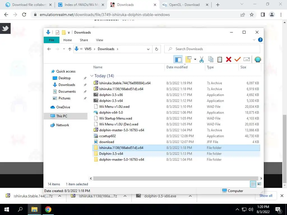The image size is (287, 215).
Task: Open Chrome three-dot menu
Action: [x=281, y=15]
